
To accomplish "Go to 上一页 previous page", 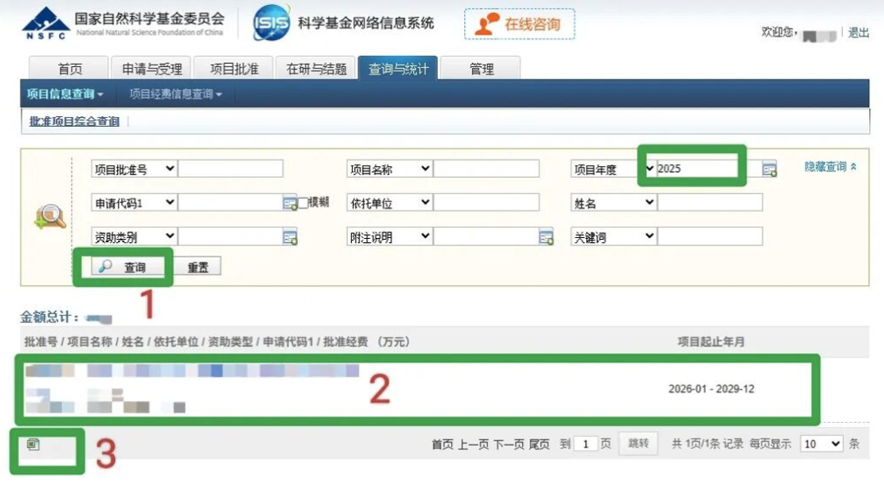I will pos(474,444).
